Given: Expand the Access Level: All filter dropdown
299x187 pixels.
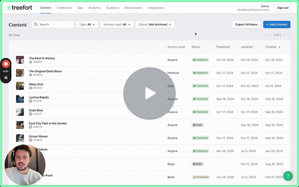Looking at the screenshot, I should [x=117, y=24].
